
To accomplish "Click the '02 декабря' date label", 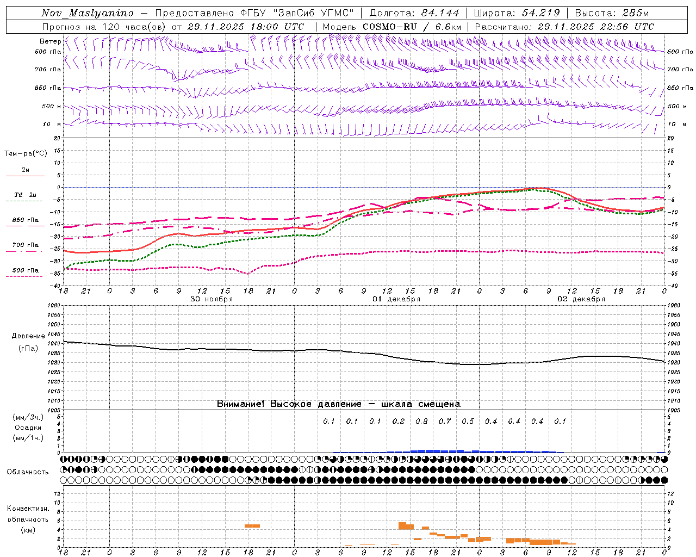I will pyautogui.click(x=581, y=299).
